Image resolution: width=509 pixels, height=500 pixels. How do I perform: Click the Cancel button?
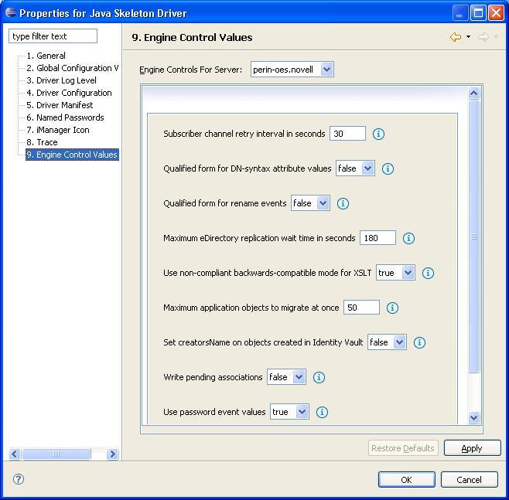tap(469, 480)
